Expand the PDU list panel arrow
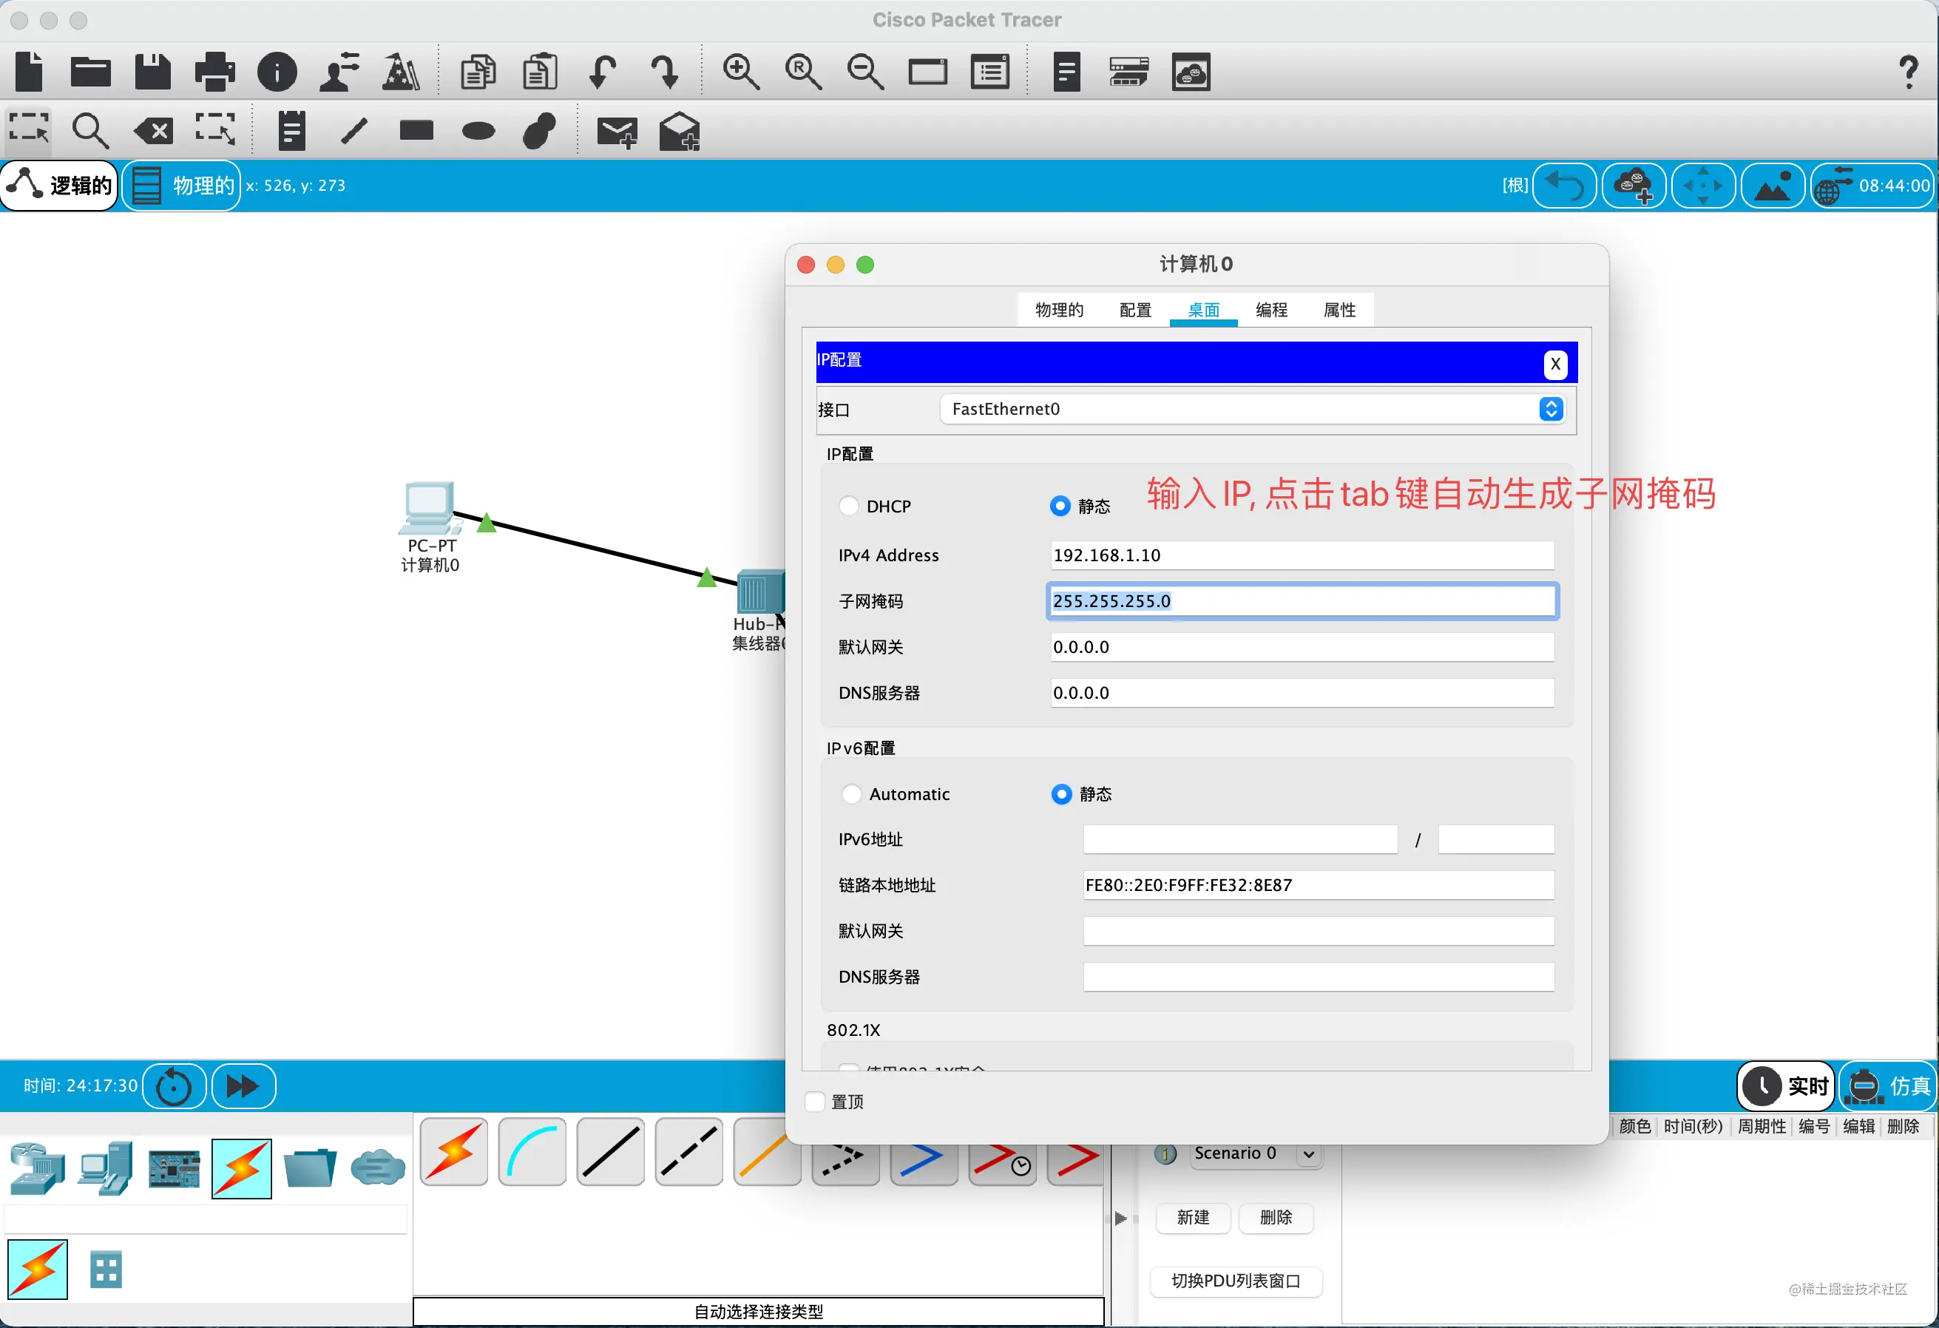1939x1328 pixels. (x=1120, y=1219)
